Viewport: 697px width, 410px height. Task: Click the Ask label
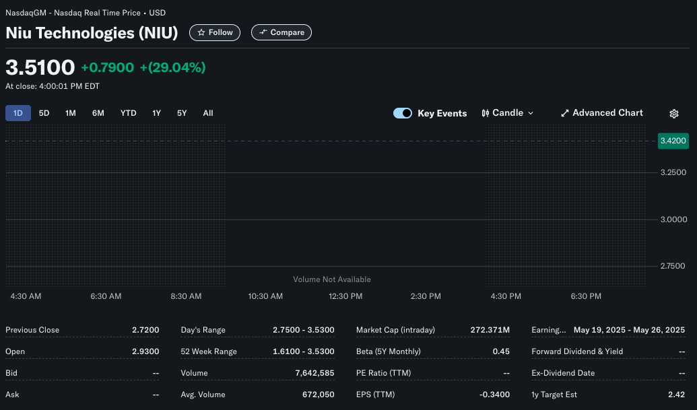pyautogui.click(x=12, y=395)
